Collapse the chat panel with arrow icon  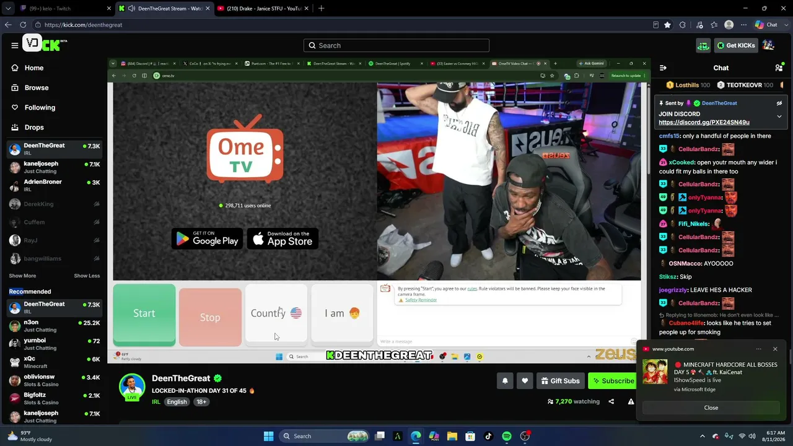[x=663, y=68]
